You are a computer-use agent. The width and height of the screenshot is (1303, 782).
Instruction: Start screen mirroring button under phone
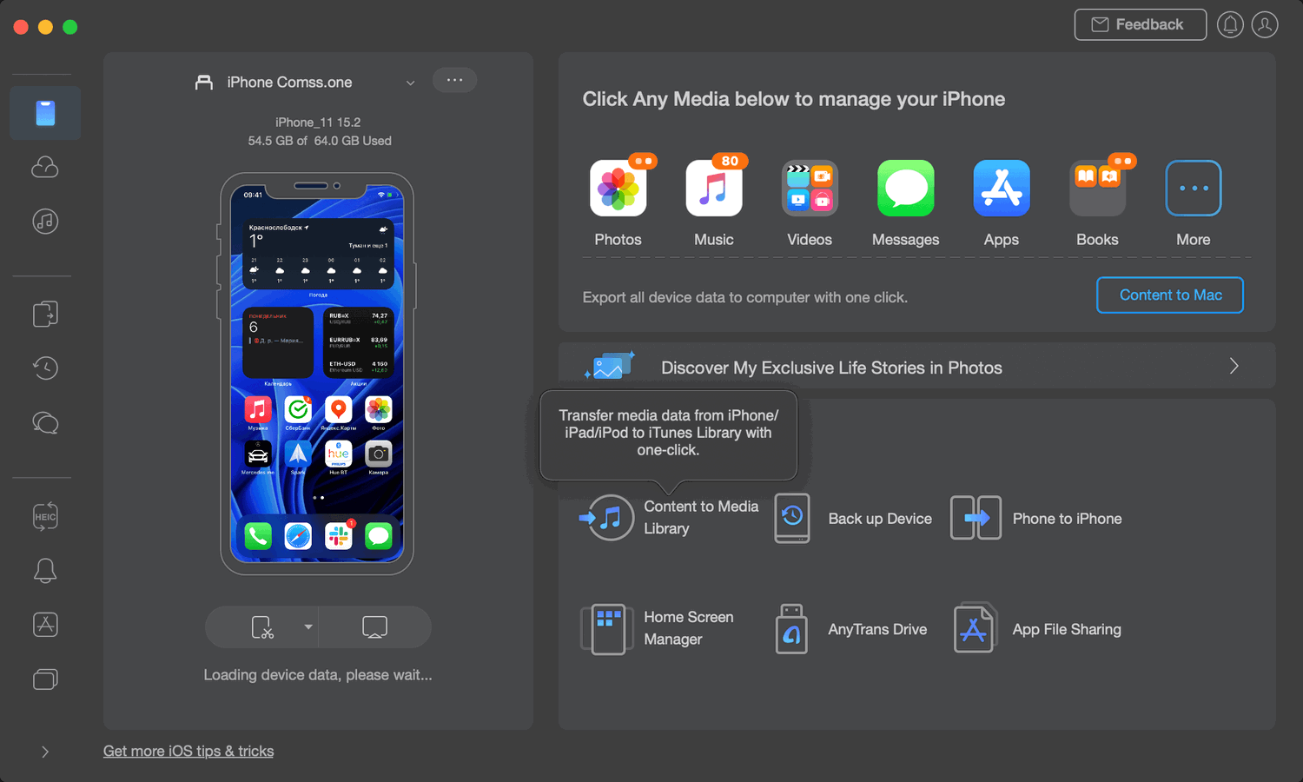click(x=374, y=627)
